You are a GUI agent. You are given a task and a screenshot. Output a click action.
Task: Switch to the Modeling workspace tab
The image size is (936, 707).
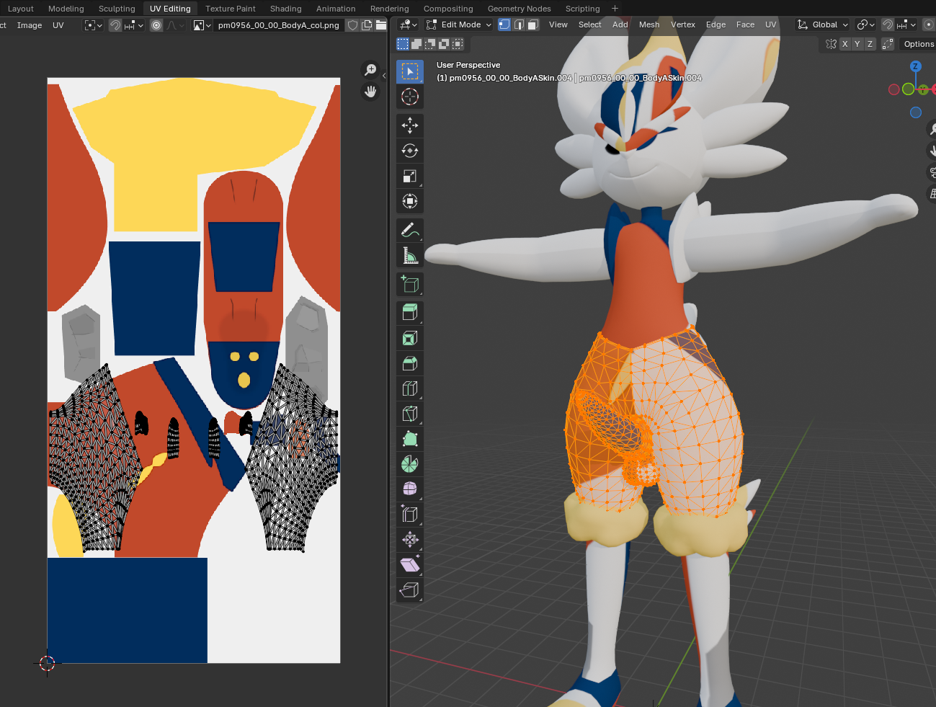[x=66, y=9]
